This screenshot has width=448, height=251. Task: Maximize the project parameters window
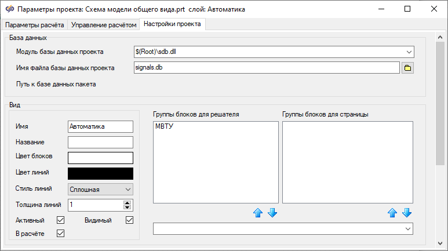[x=407, y=9]
